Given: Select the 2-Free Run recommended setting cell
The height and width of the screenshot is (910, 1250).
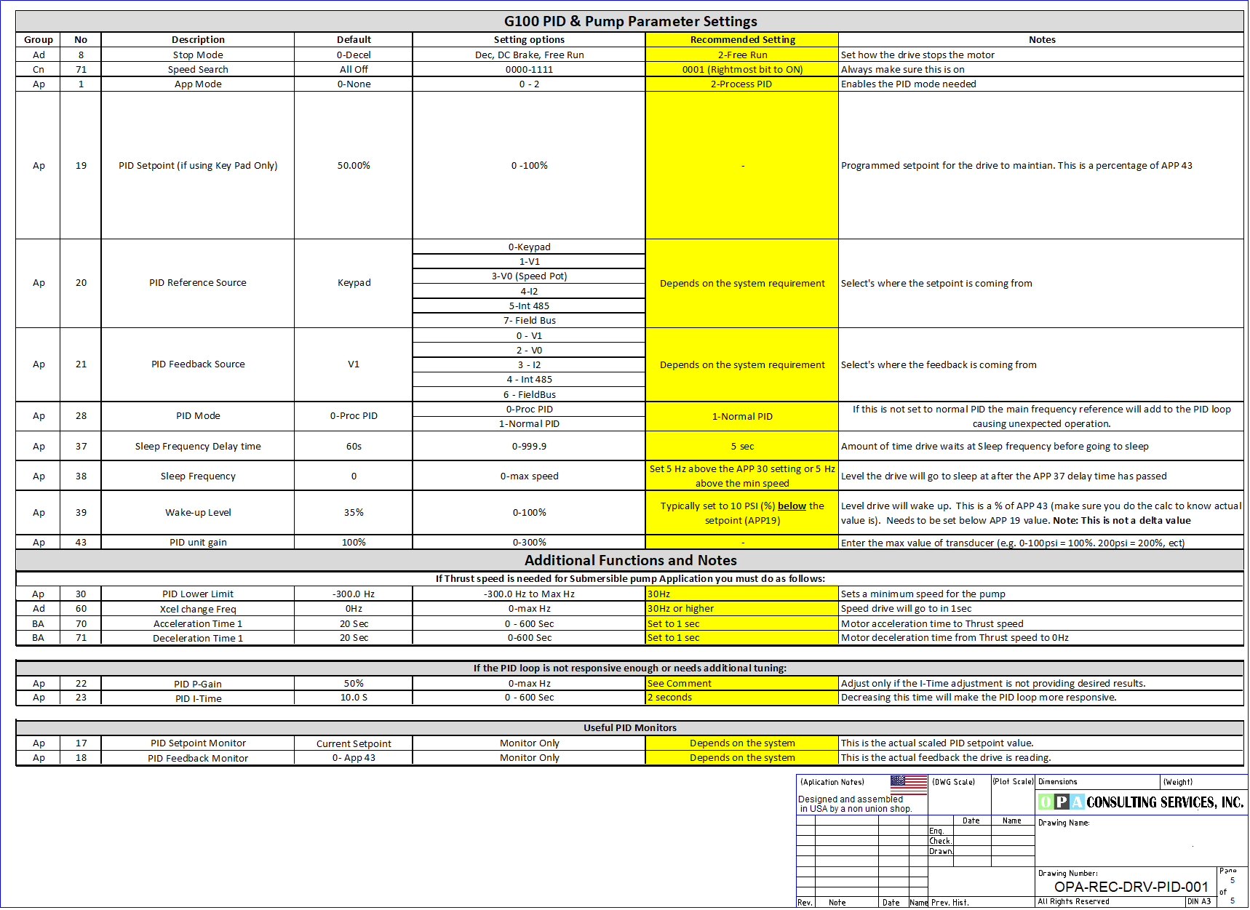Looking at the screenshot, I should coord(742,55).
